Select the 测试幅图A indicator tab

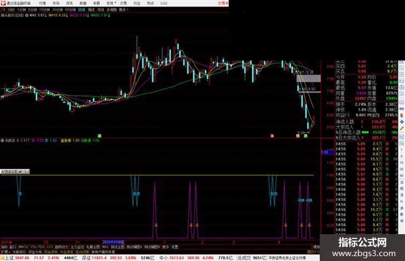click(x=134, y=247)
